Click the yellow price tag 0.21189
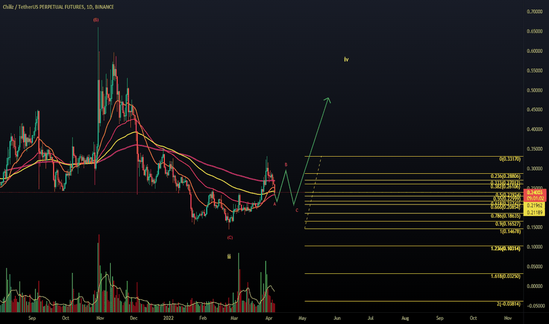 [535, 212]
